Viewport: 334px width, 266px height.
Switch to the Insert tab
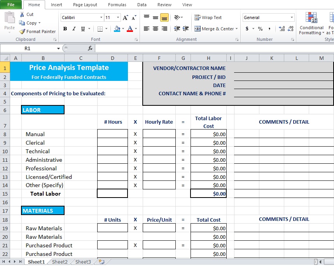coord(56,5)
